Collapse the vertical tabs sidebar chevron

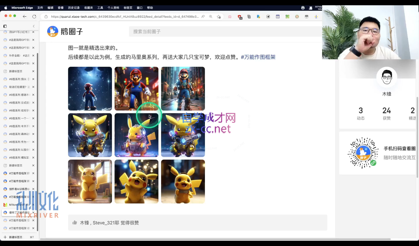[x=34, y=26]
